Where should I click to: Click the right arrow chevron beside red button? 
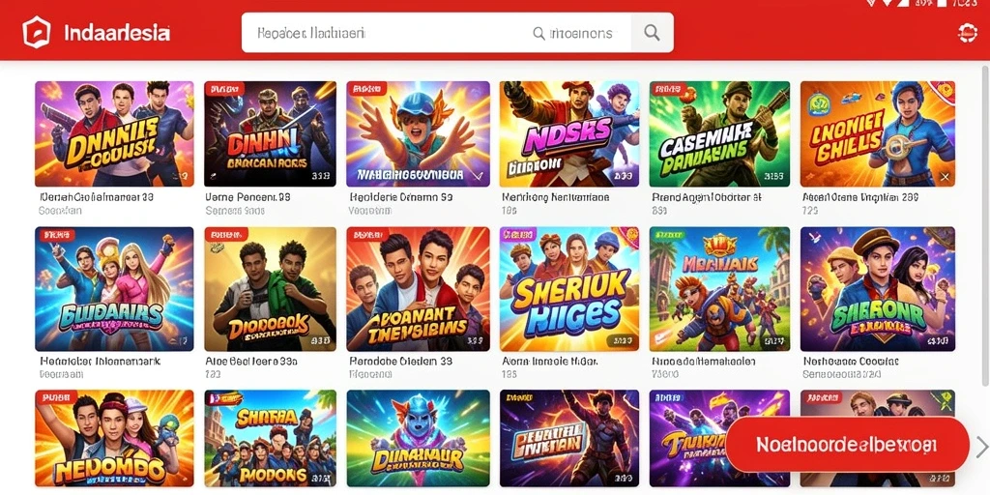point(982,447)
